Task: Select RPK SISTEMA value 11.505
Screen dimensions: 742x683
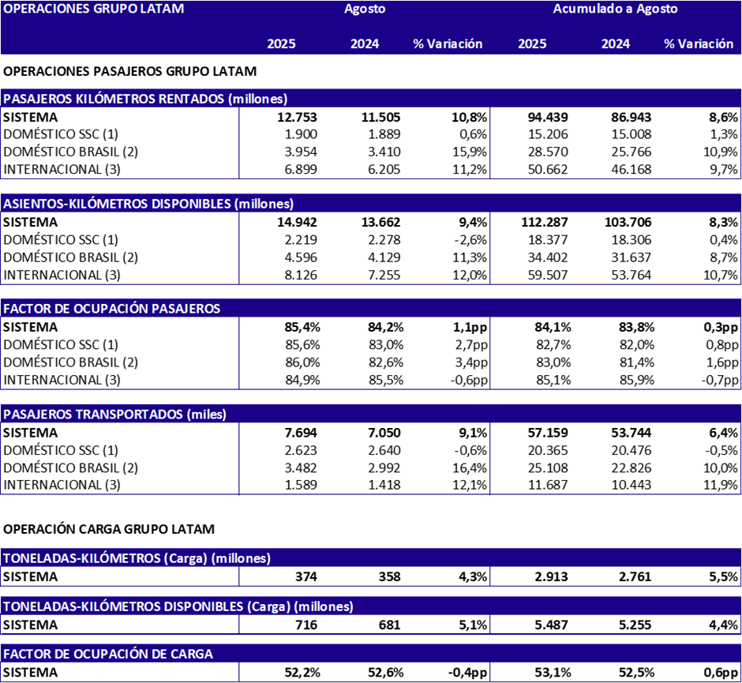Action: tap(381, 118)
